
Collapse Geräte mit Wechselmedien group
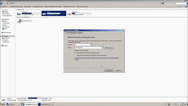[16, 17]
